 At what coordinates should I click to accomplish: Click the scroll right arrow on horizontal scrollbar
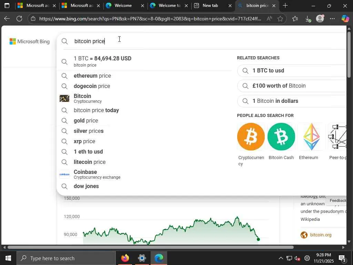(343, 247)
